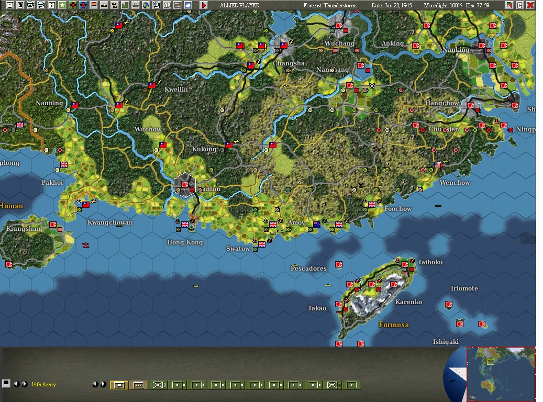Select the Chinese flag unit at Kweilin
This screenshot has width=543, height=402.
(x=152, y=85)
